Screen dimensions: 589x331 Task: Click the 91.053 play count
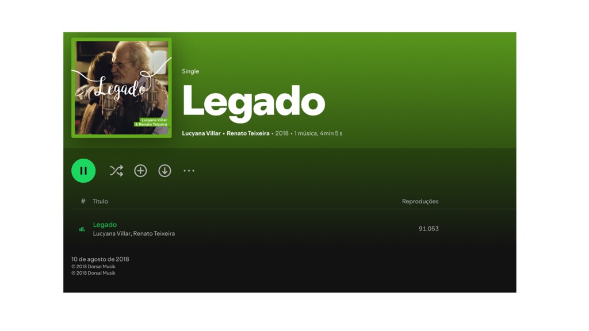tap(429, 229)
